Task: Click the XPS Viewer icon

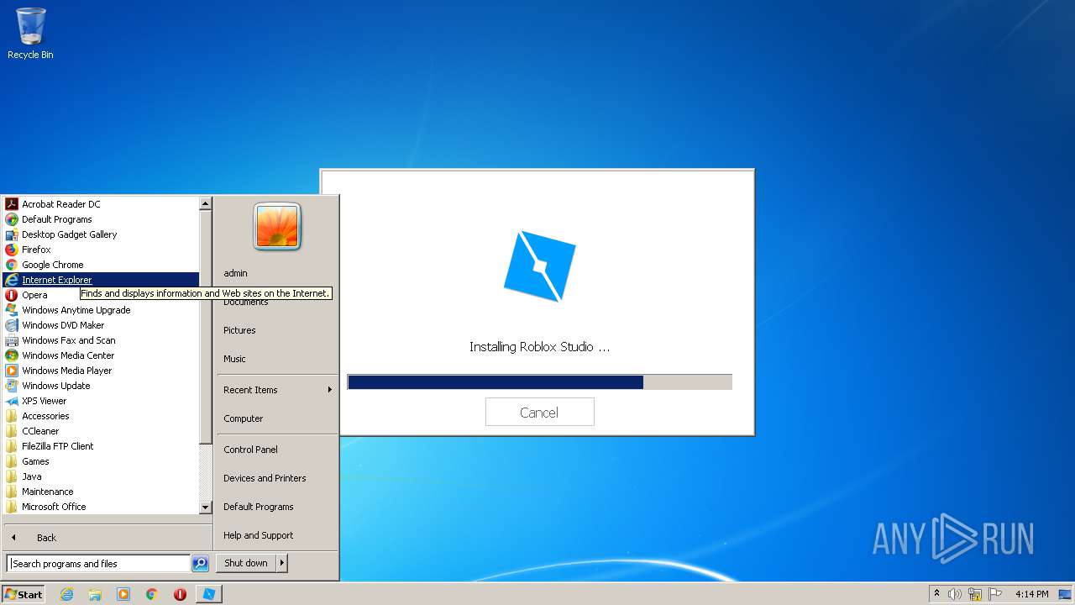Action: (12, 401)
